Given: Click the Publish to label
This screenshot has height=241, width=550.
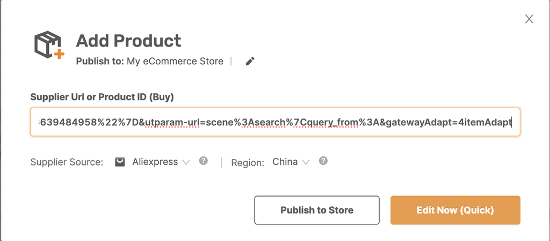Looking at the screenshot, I should 100,61.
